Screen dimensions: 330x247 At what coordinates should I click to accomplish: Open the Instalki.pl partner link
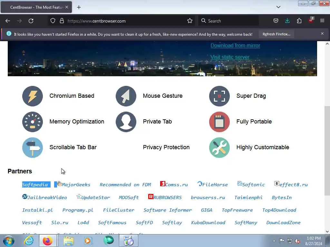37,210
